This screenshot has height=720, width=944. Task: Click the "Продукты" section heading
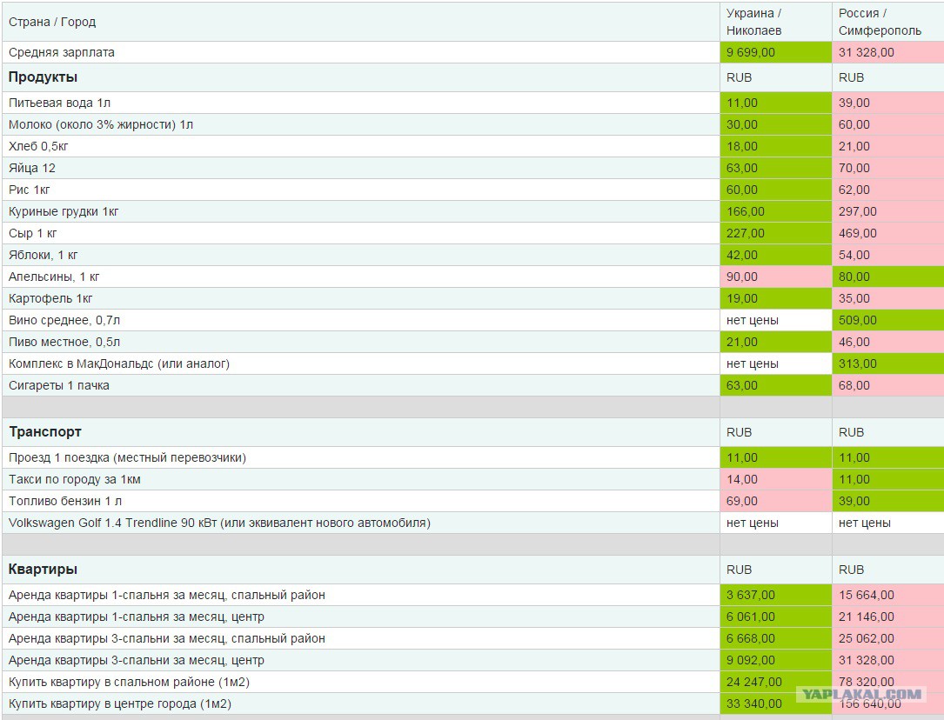43,77
